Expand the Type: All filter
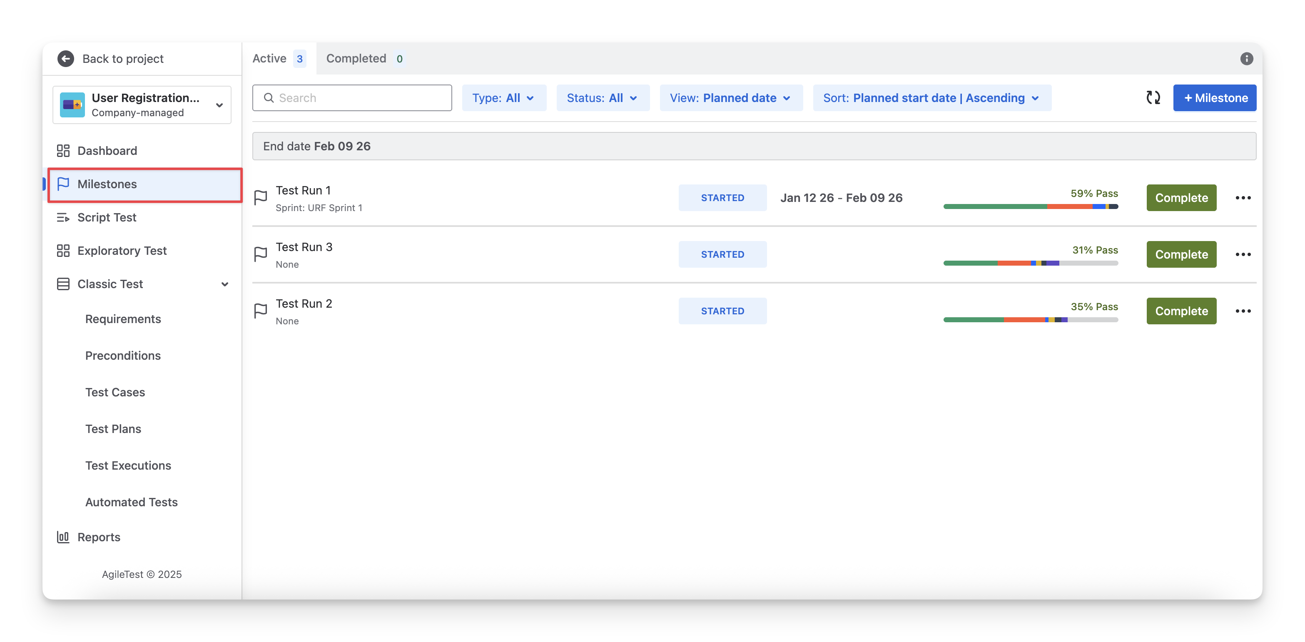The image size is (1305, 642). pyautogui.click(x=503, y=98)
